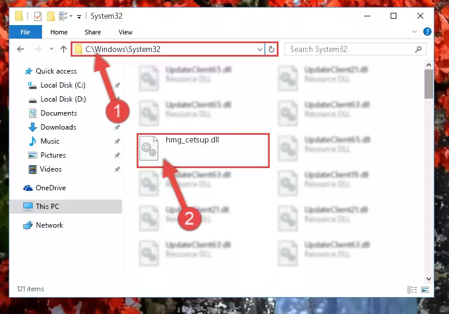
Task: Open the View ribbon tab
Action: click(x=125, y=32)
